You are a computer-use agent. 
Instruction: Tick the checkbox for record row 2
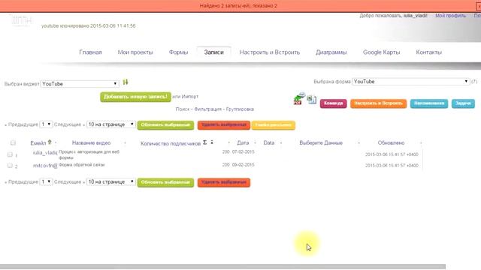point(10,166)
